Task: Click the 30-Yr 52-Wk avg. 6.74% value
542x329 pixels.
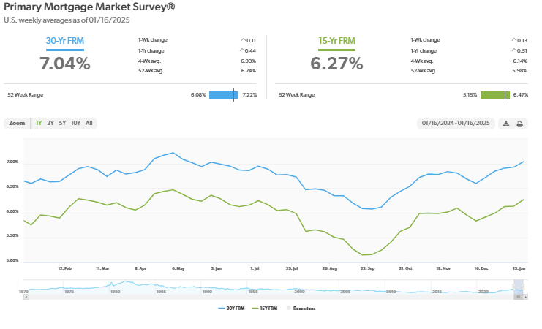Action: (249, 71)
